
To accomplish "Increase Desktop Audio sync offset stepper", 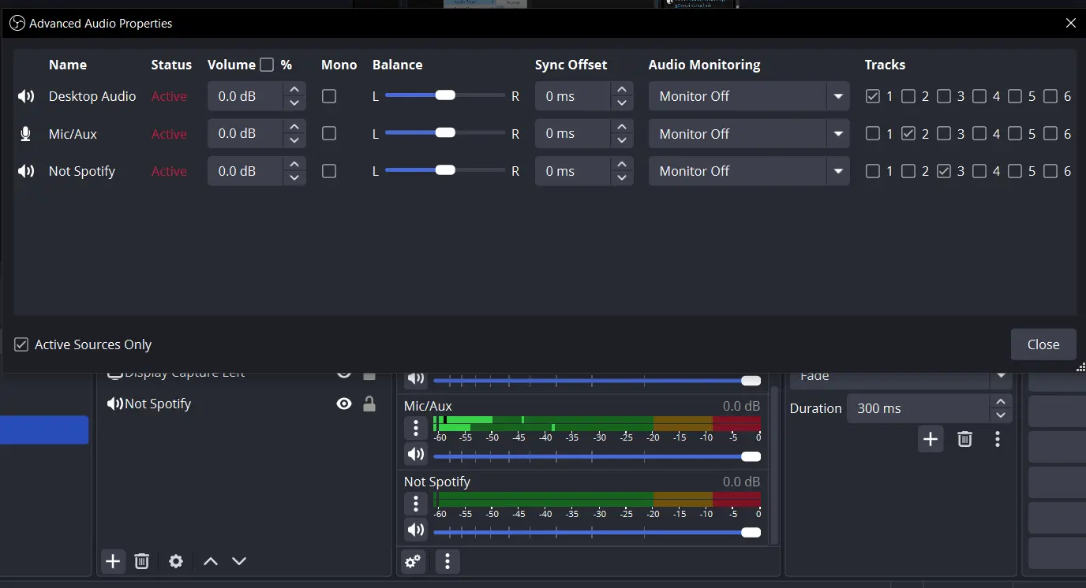I will pyautogui.click(x=622, y=89).
